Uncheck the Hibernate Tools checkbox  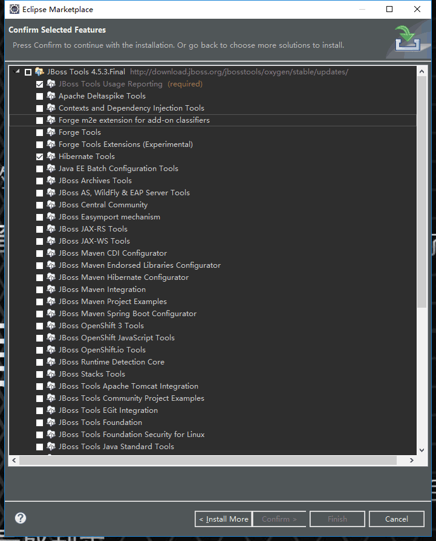(x=40, y=157)
